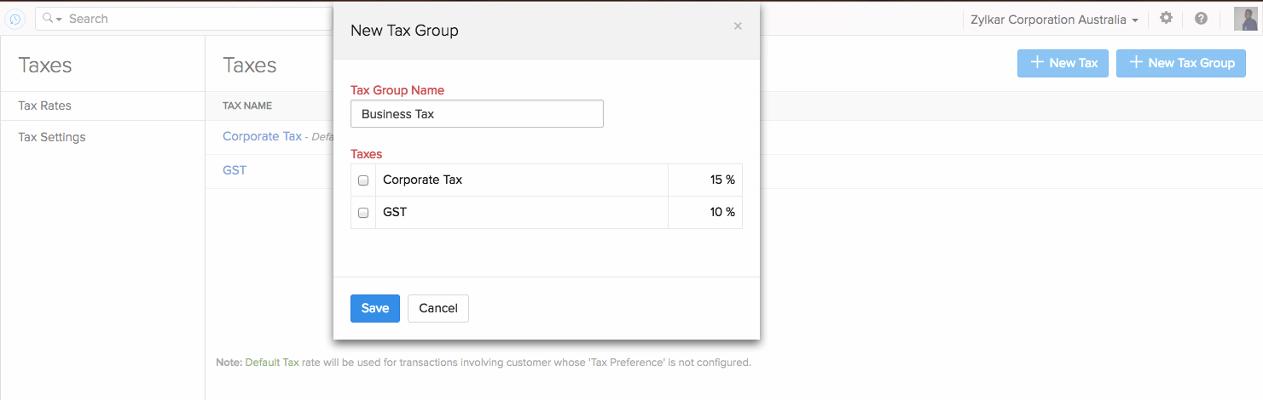Check the GST checkbox
Viewport: 1263px width, 400px height.
[363, 213]
